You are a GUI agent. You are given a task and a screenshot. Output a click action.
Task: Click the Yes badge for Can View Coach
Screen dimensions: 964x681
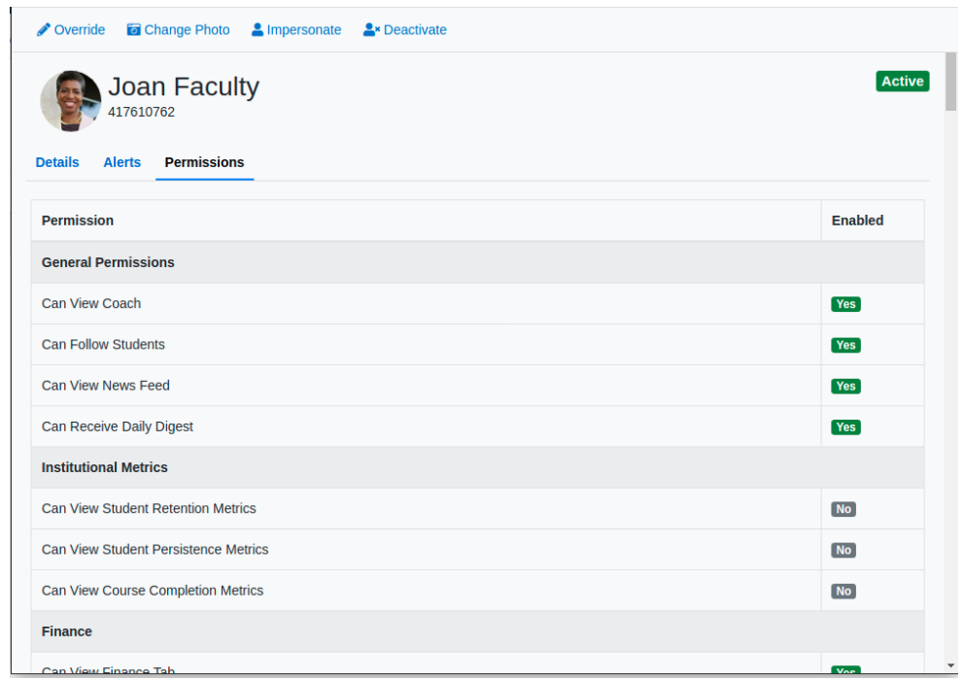coord(845,304)
